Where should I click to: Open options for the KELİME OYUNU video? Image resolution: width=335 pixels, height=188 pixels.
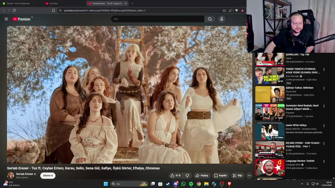click(324, 144)
